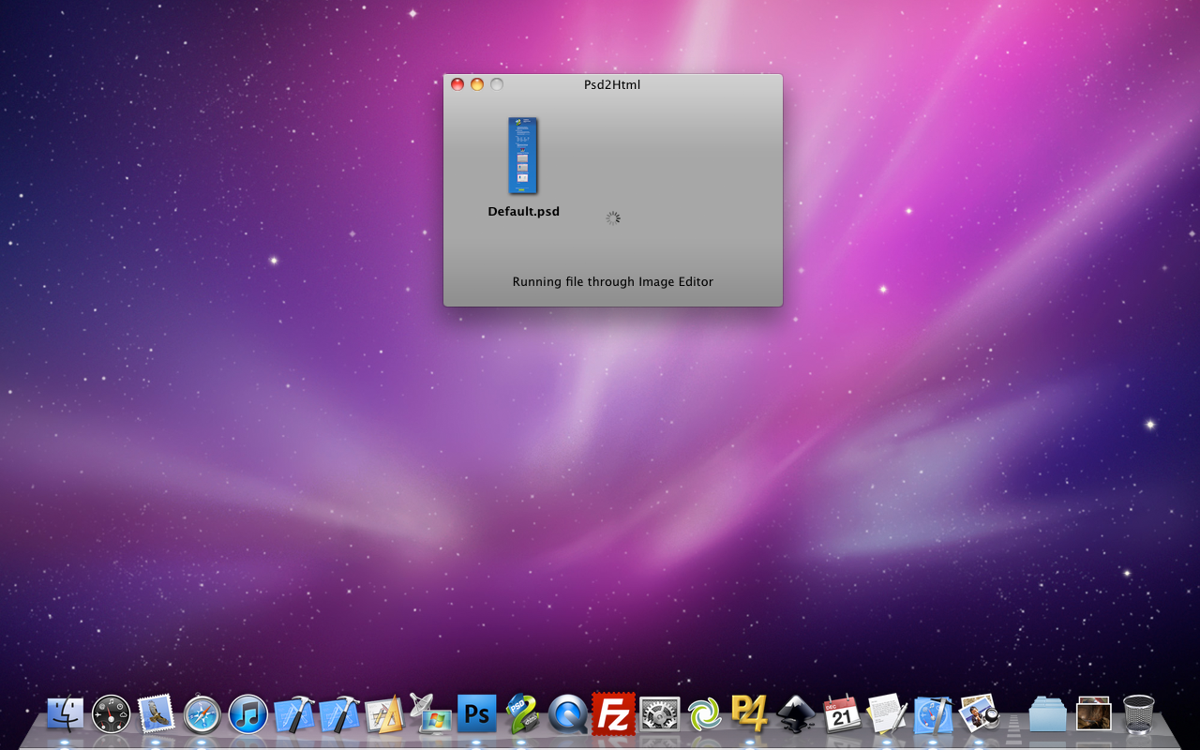Launch Mail with the eagle stamp icon

(x=157, y=714)
